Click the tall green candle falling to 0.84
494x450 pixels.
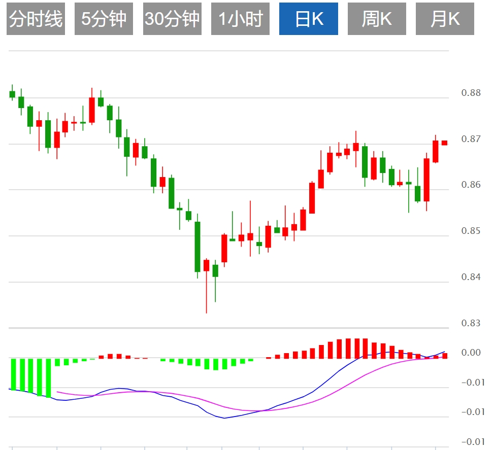(x=197, y=247)
